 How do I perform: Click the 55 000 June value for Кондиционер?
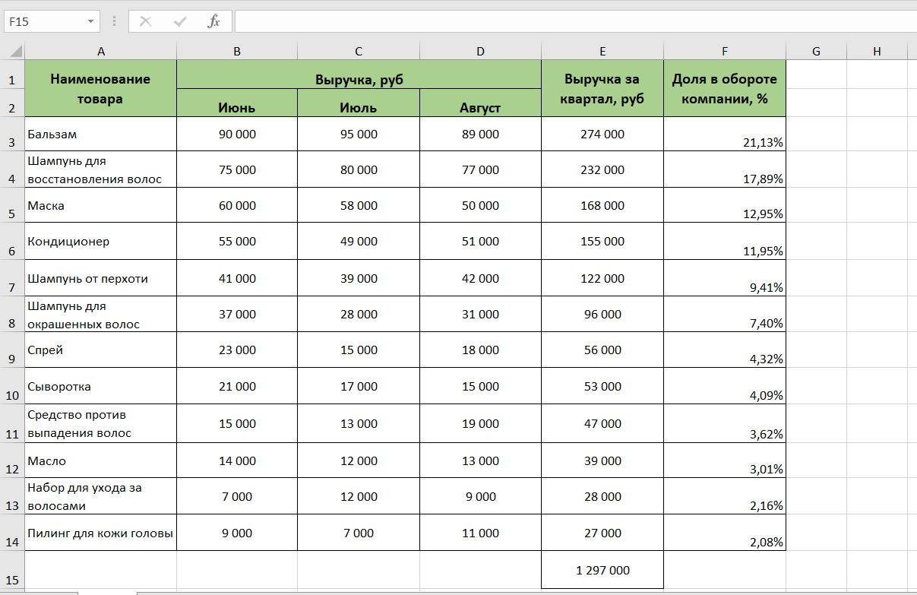click(237, 242)
